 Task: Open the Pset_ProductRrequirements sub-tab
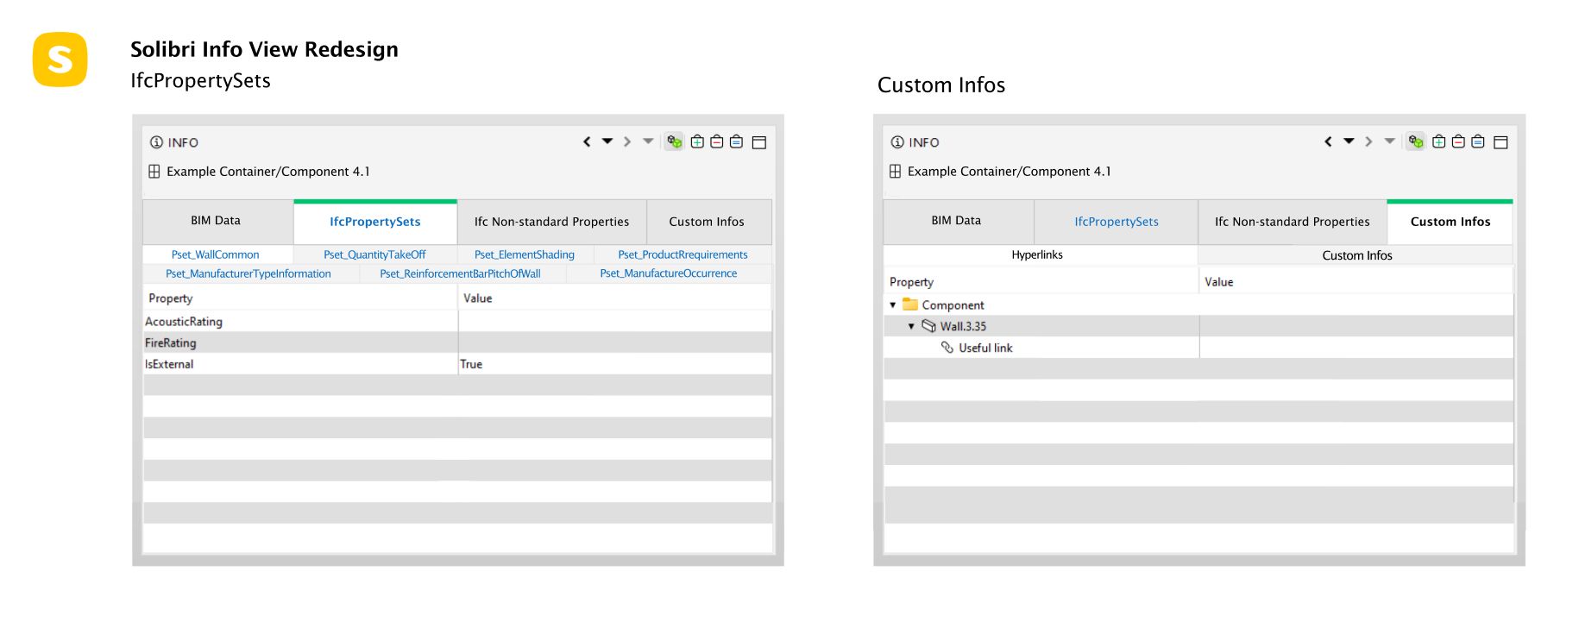pyautogui.click(x=683, y=254)
